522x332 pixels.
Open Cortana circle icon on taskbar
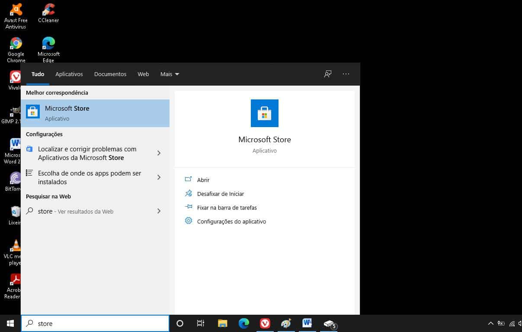(x=180, y=323)
